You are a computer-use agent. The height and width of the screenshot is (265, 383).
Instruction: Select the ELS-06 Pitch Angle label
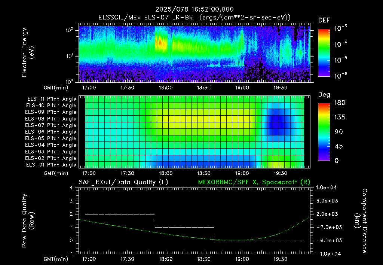tap(50, 132)
